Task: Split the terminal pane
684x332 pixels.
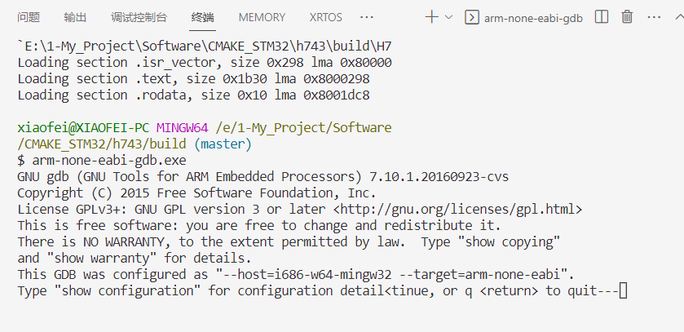Action: coord(602,16)
